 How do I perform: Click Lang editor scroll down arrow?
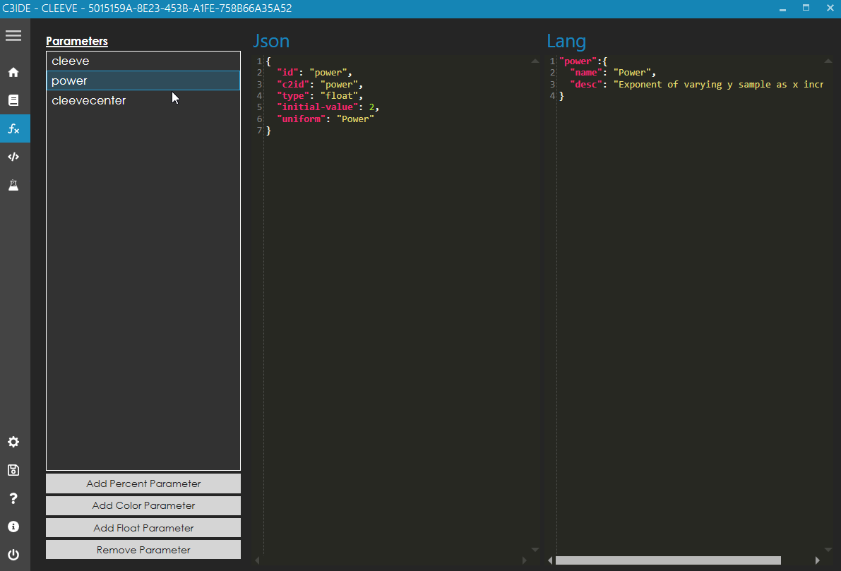(828, 550)
